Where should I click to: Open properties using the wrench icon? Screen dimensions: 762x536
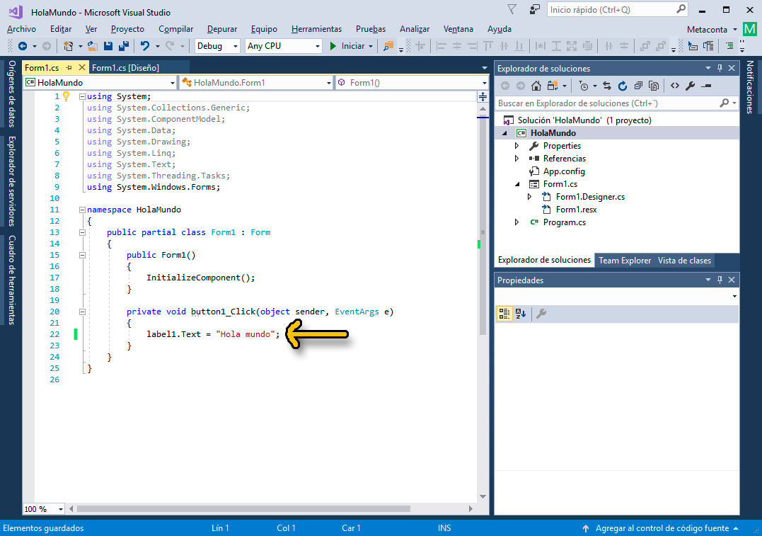tap(691, 85)
